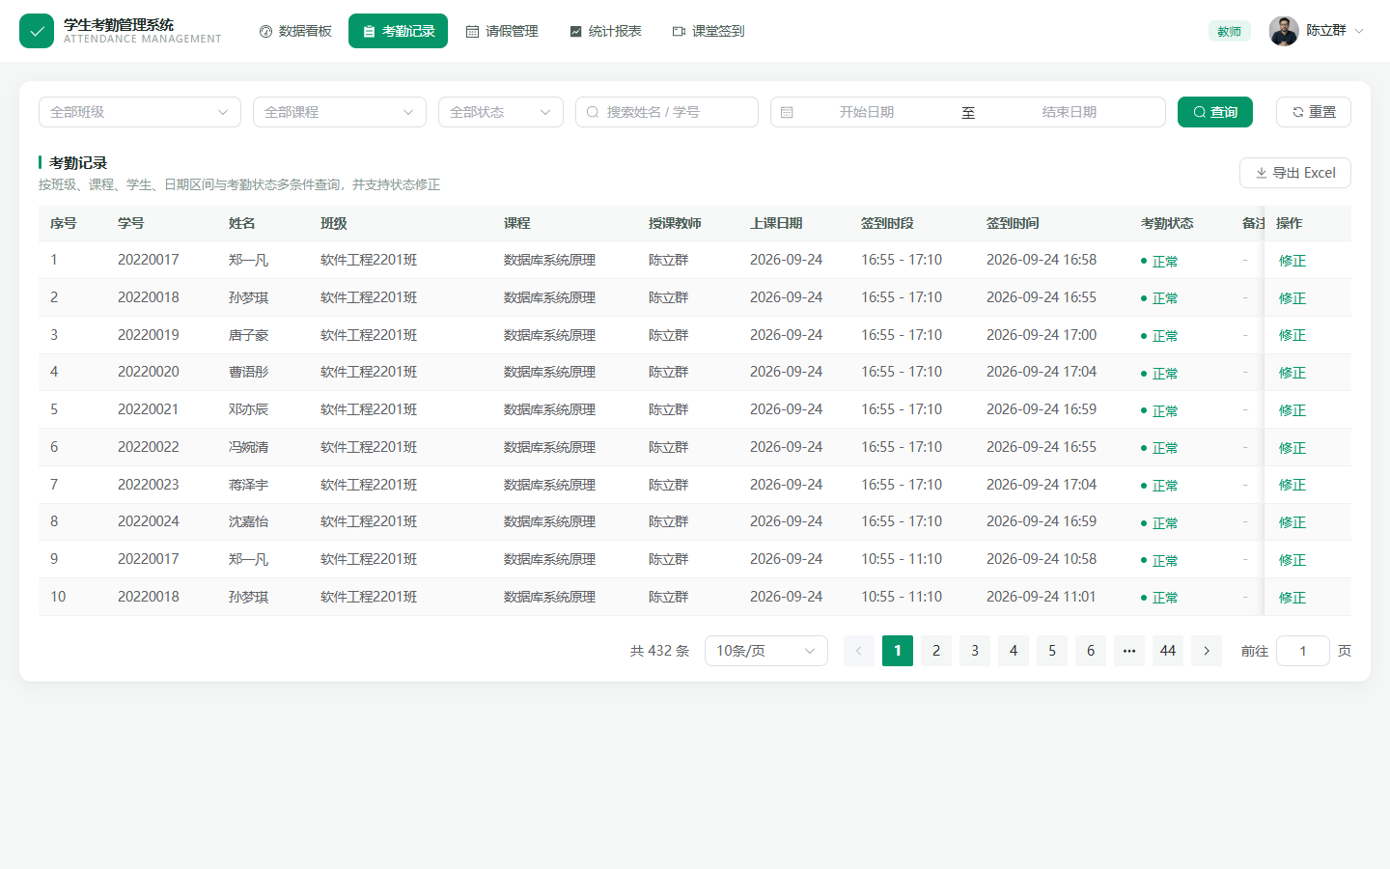Go to next page arrow in pagination
Image resolution: width=1390 pixels, height=869 pixels.
(x=1207, y=651)
